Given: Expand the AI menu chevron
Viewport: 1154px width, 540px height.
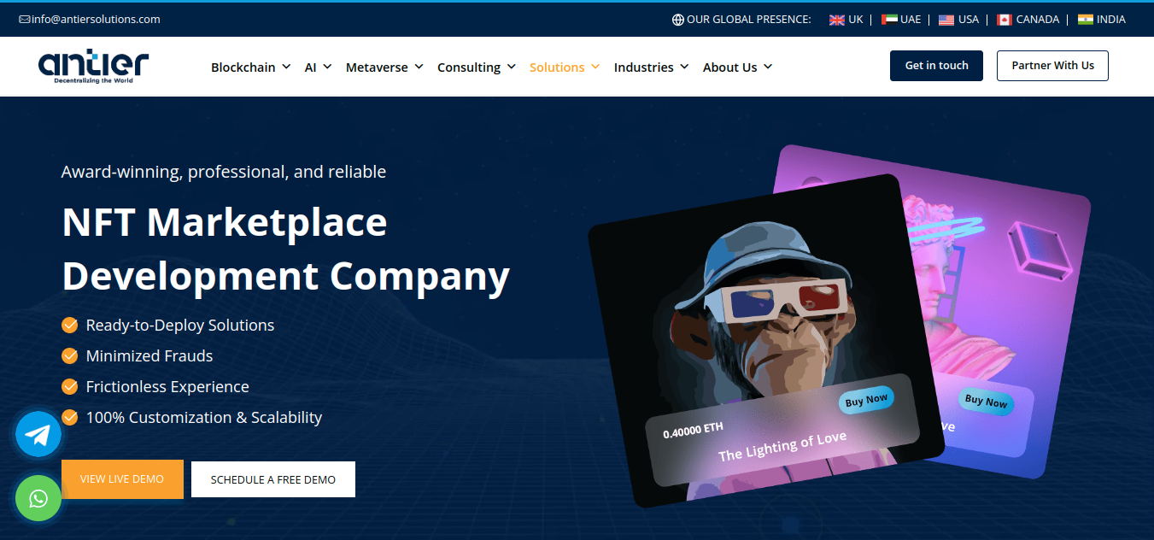Looking at the screenshot, I should tap(327, 67).
